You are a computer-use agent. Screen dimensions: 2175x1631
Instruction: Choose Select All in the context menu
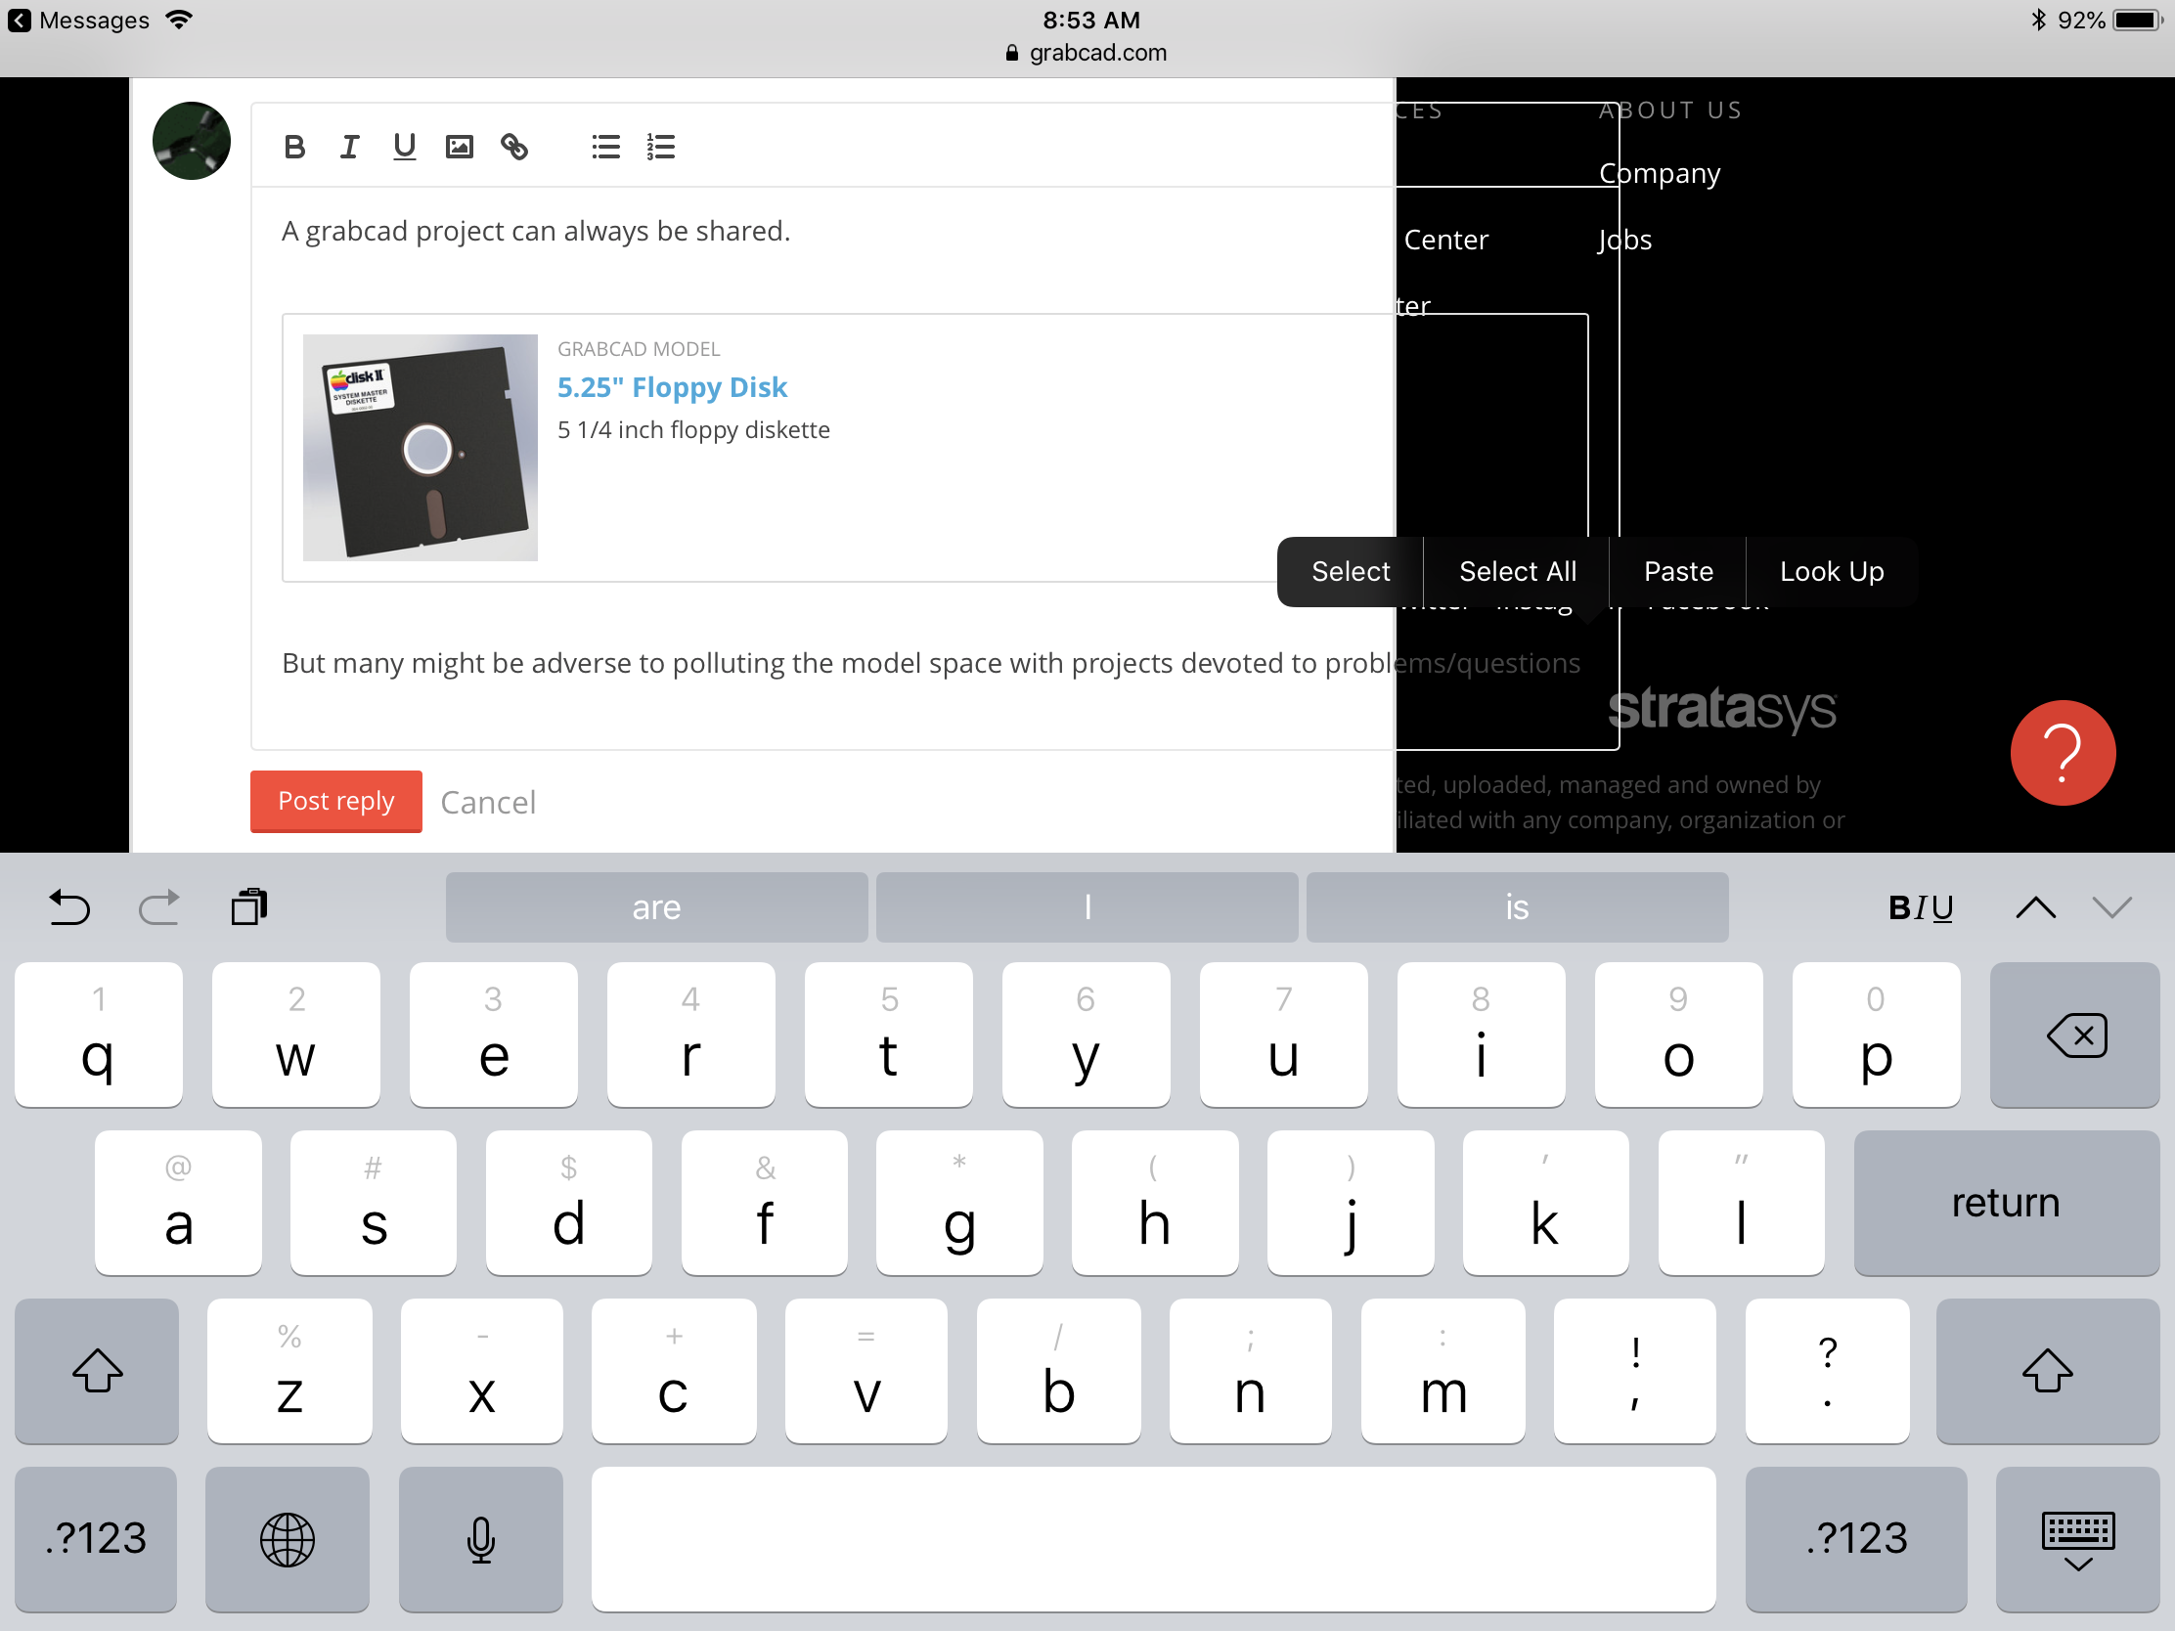click(x=1516, y=572)
